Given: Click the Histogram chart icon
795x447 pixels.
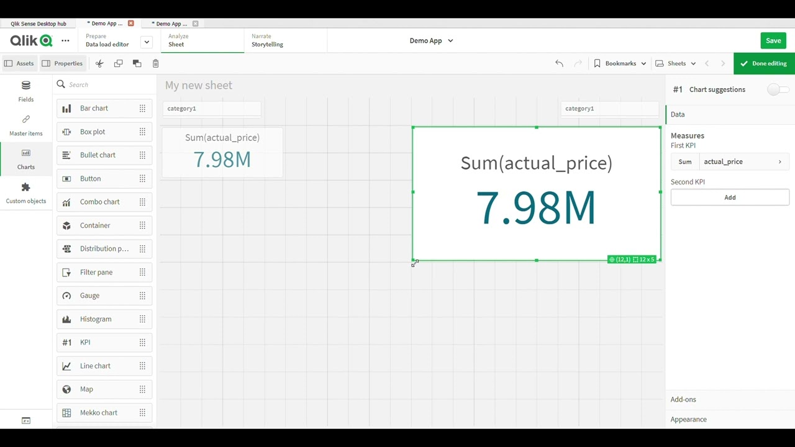Looking at the screenshot, I should click(x=66, y=319).
